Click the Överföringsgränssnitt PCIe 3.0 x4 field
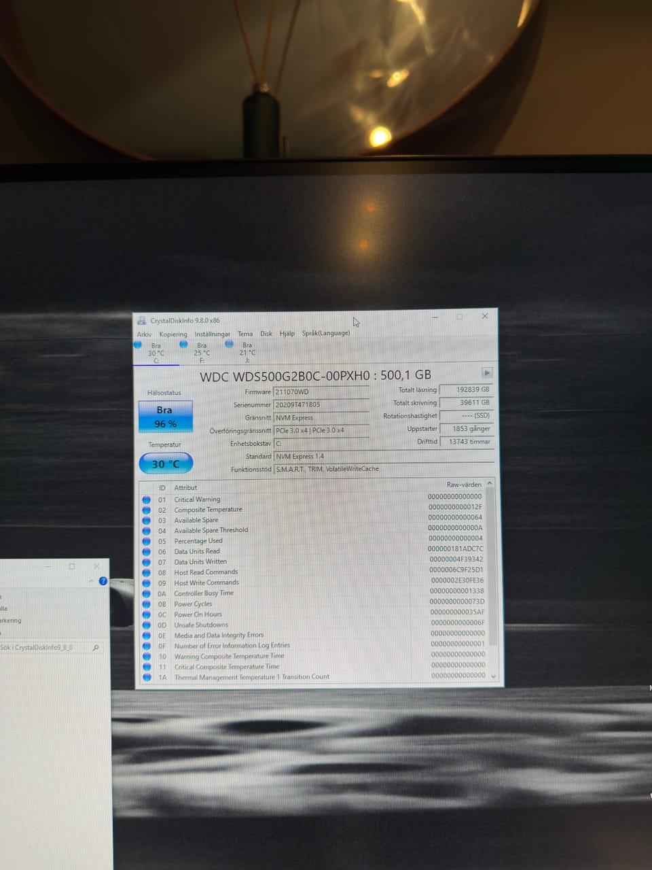This screenshot has width=652, height=870. pos(321,431)
